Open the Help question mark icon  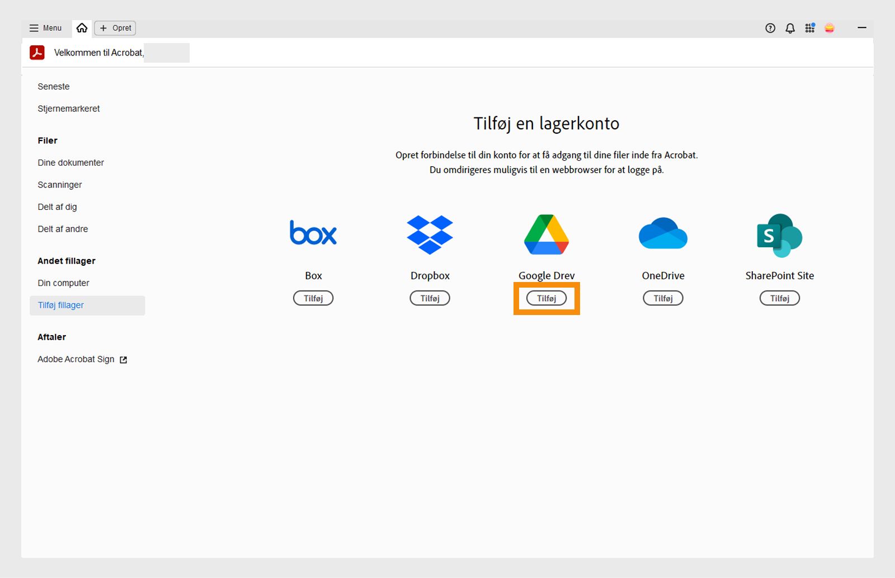(770, 28)
